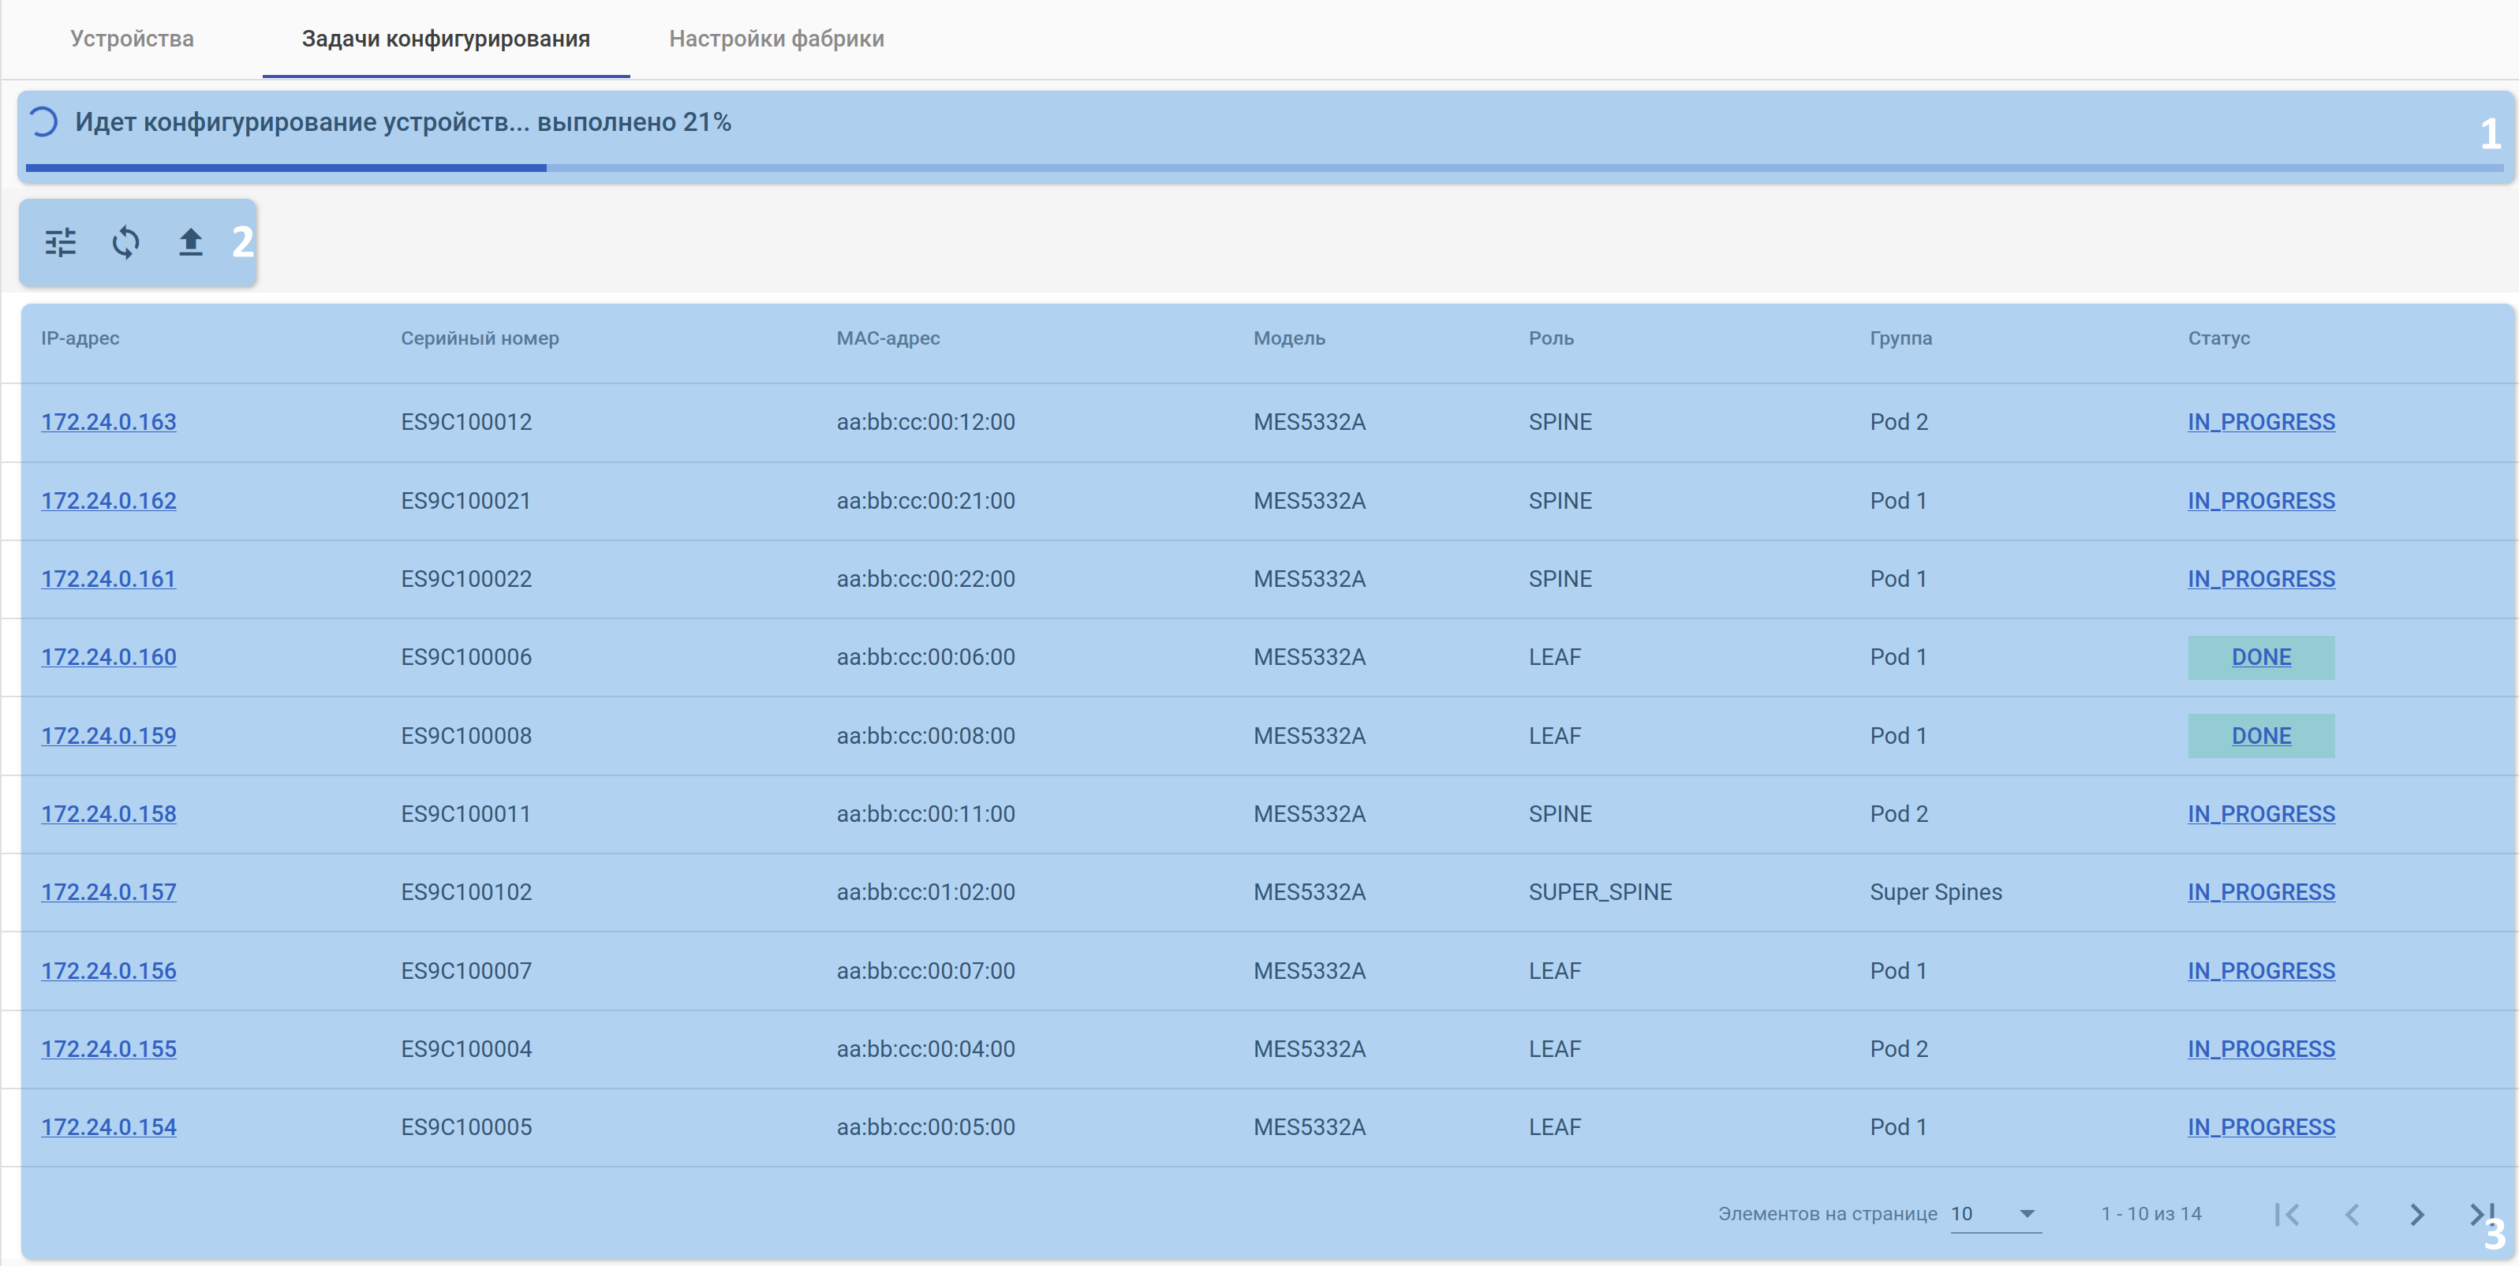Click the IP-адрес column header
The image size is (2519, 1266).
pyautogui.click(x=80, y=338)
